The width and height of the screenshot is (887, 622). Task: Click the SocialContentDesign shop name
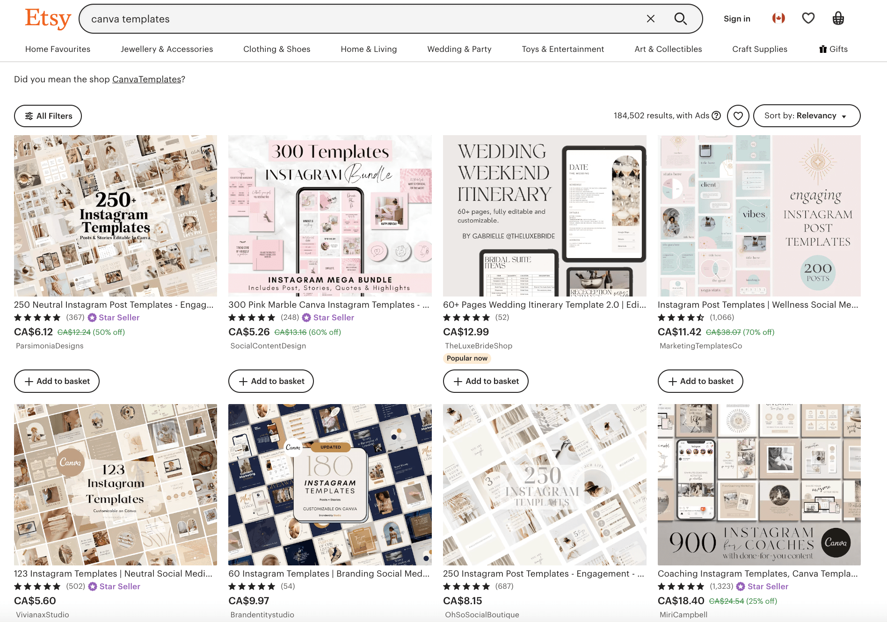[x=268, y=346]
